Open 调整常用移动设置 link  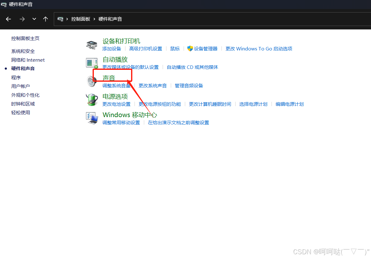coord(121,123)
